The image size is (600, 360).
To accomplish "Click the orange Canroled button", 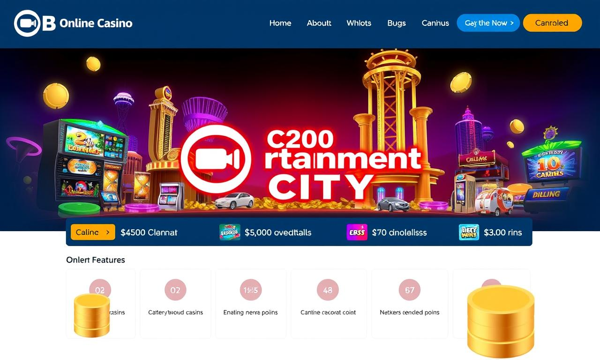I will tap(552, 22).
